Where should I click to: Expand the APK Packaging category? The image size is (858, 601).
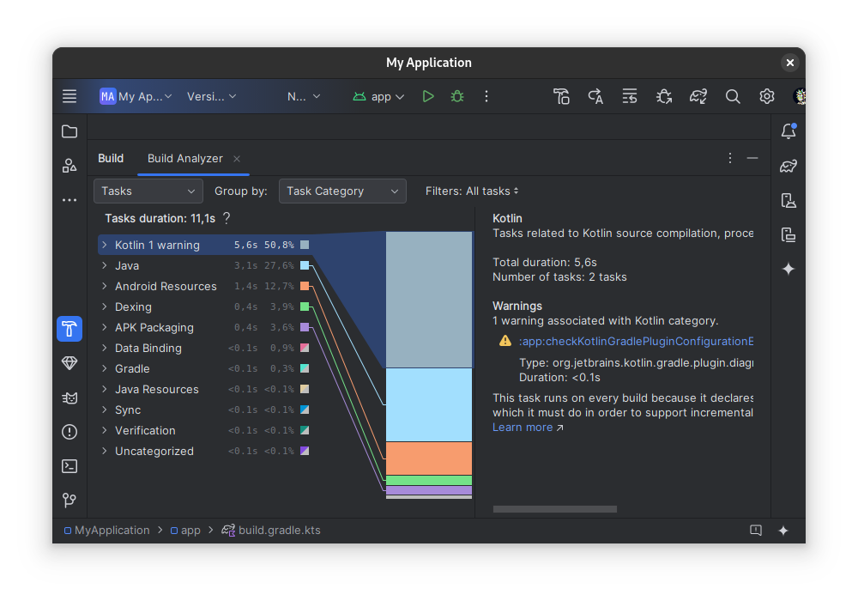point(104,327)
